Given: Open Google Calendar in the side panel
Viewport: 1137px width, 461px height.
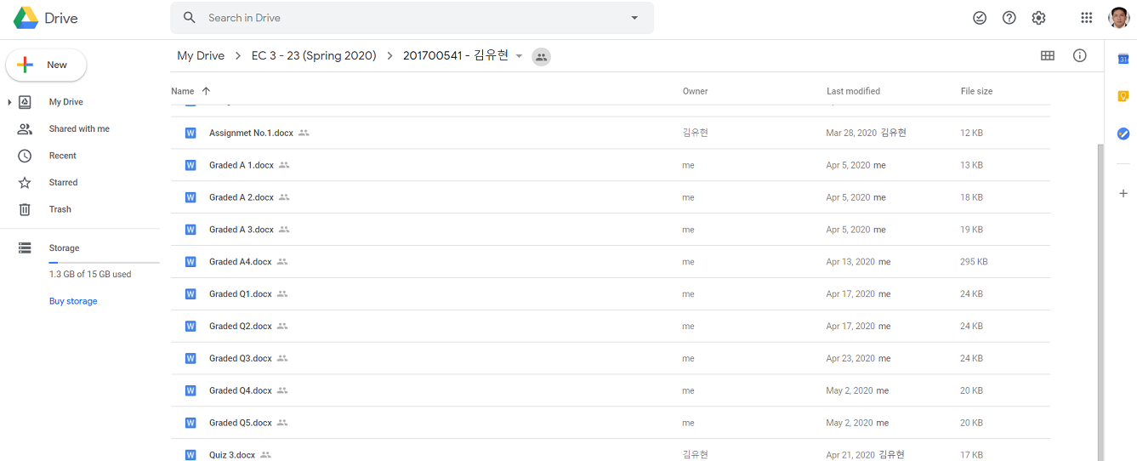Looking at the screenshot, I should [1123, 59].
